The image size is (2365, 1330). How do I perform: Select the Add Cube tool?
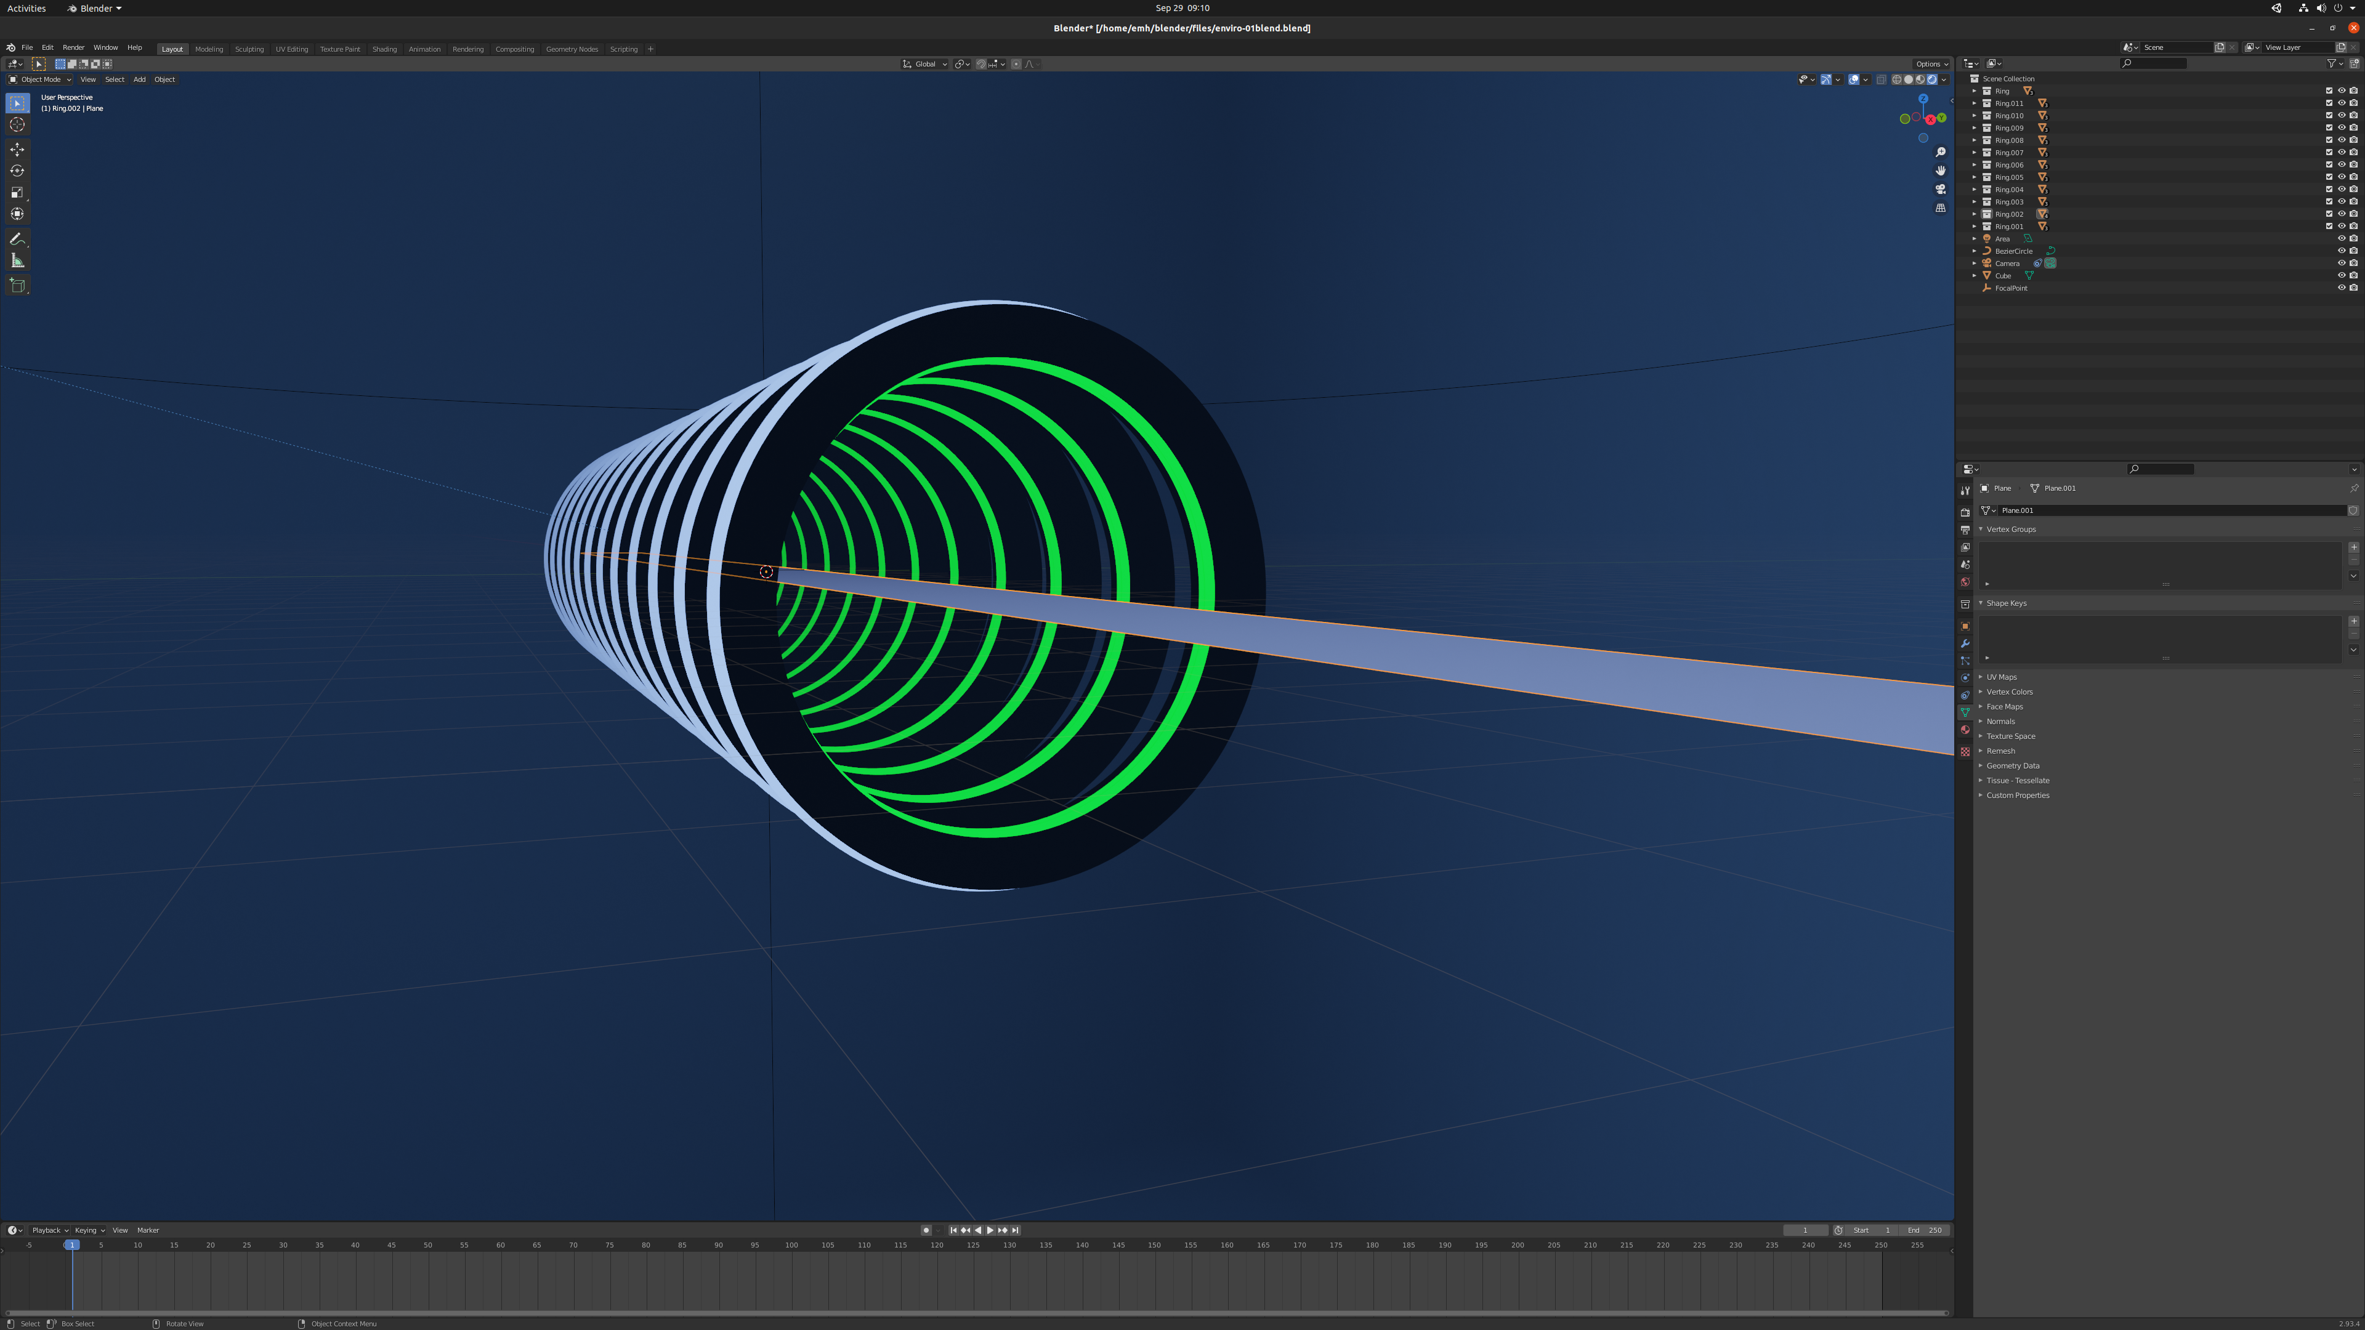tap(17, 286)
